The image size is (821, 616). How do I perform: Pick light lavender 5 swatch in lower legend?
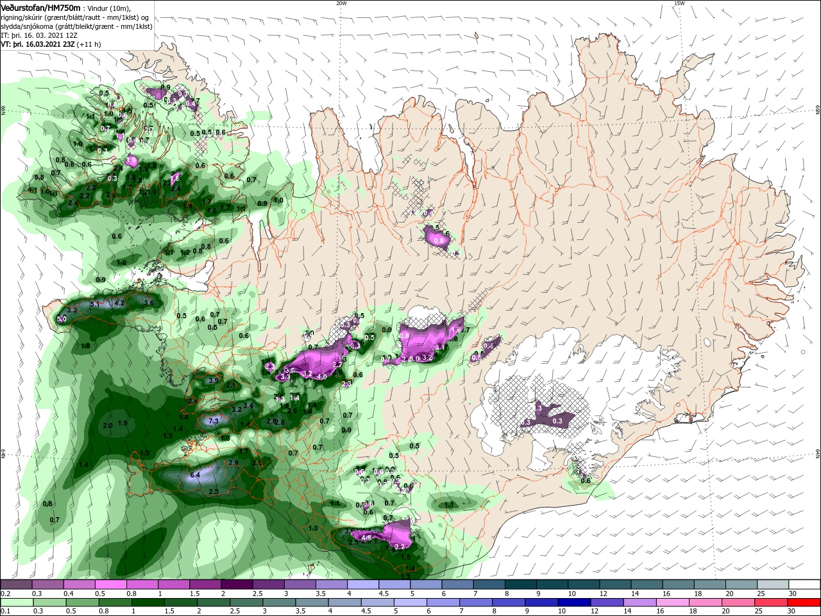coord(409,603)
